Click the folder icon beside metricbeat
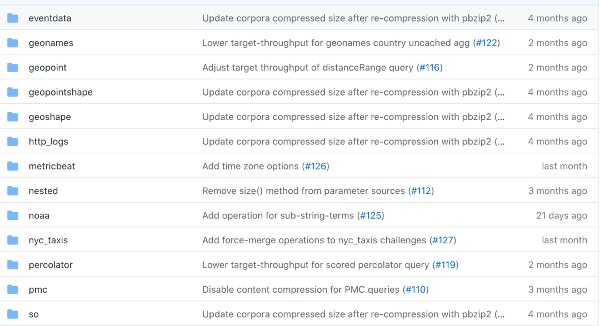The width and height of the screenshot is (600, 326). (13, 166)
